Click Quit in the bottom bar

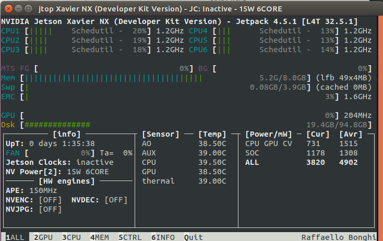(194, 237)
